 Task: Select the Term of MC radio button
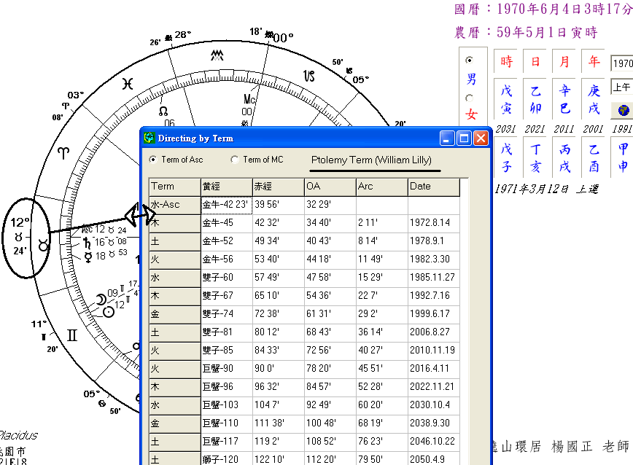point(235,160)
